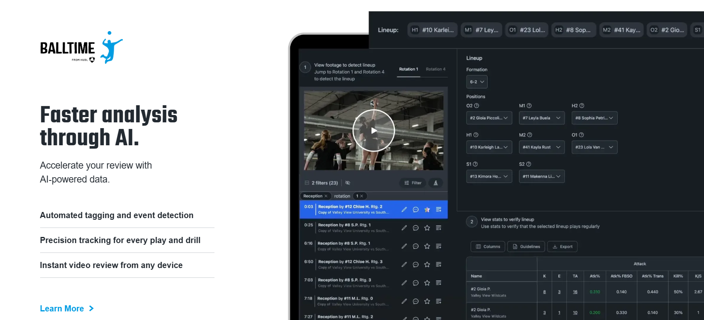The width and height of the screenshot is (704, 320).
Task: Edit the 6:16 reception clip
Action: click(404, 246)
